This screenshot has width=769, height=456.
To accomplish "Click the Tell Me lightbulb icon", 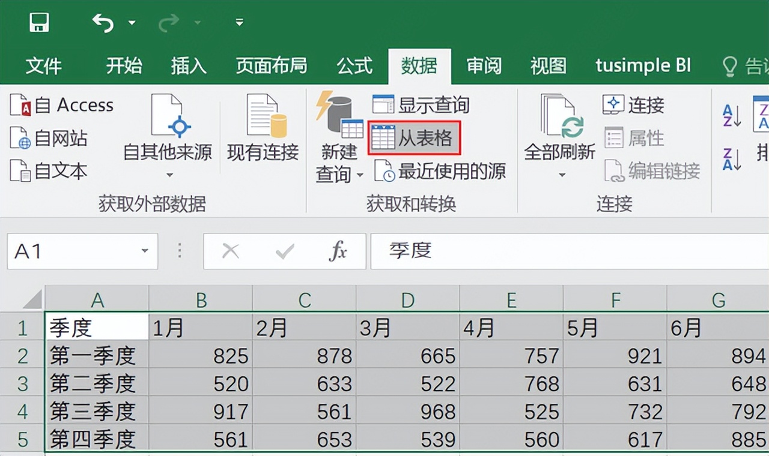I will click(x=729, y=67).
